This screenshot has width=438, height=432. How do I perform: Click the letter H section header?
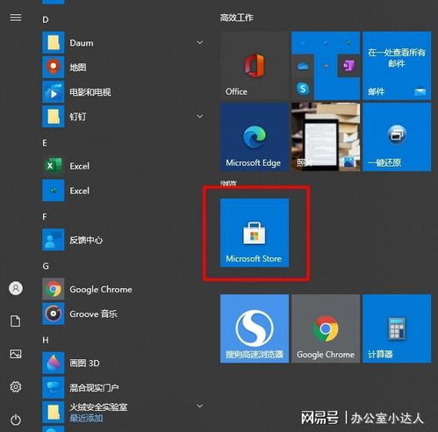pyautogui.click(x=46, y=340)
